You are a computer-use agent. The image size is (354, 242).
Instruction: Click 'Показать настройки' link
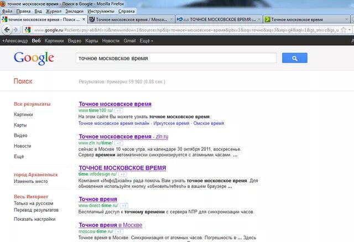coord(34,219)
